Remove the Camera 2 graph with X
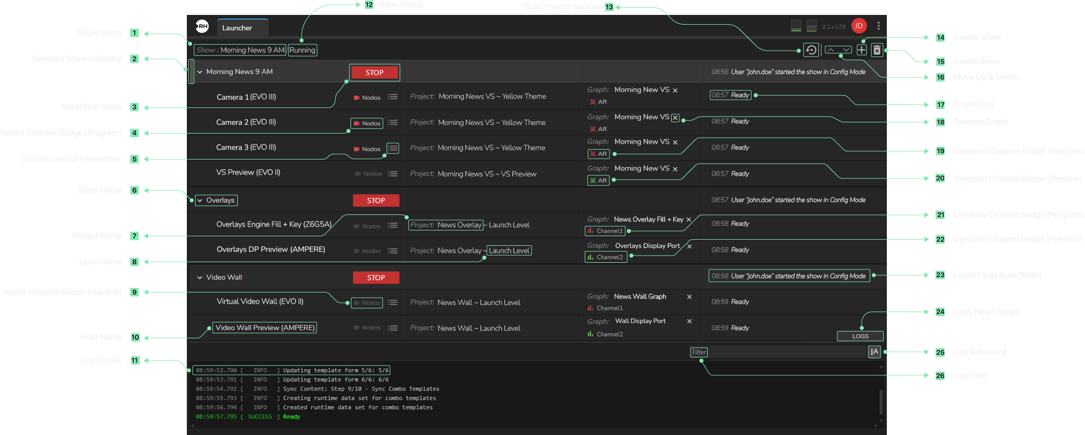The image size is (1085, 435). point(675,118)
